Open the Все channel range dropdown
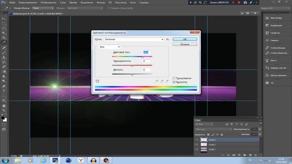This screenshot has height=164, width=292. pos(109,47)
